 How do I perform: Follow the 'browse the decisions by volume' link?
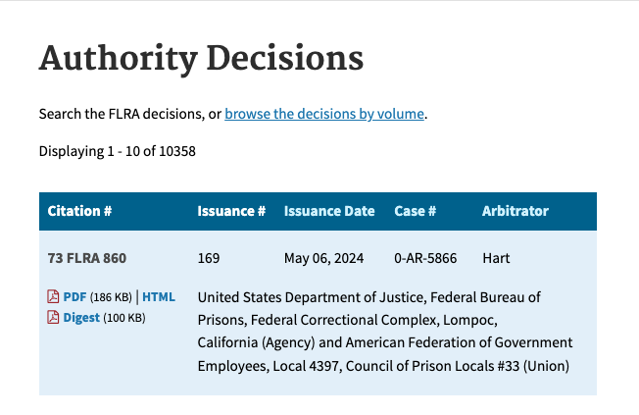tap(324, 114)
